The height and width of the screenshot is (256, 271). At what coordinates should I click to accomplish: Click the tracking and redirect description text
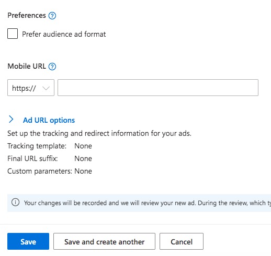(x=99, y=134)
